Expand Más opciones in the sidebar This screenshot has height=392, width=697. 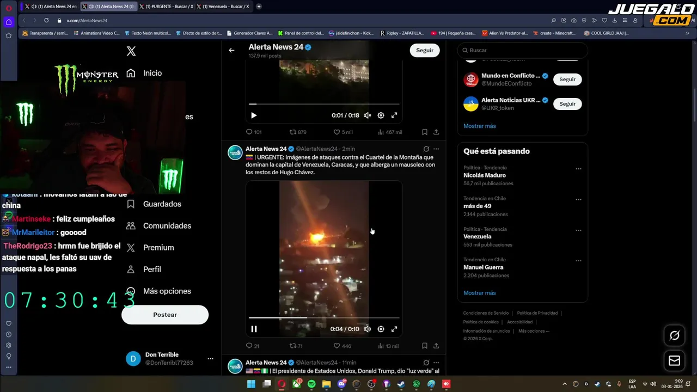158,291
